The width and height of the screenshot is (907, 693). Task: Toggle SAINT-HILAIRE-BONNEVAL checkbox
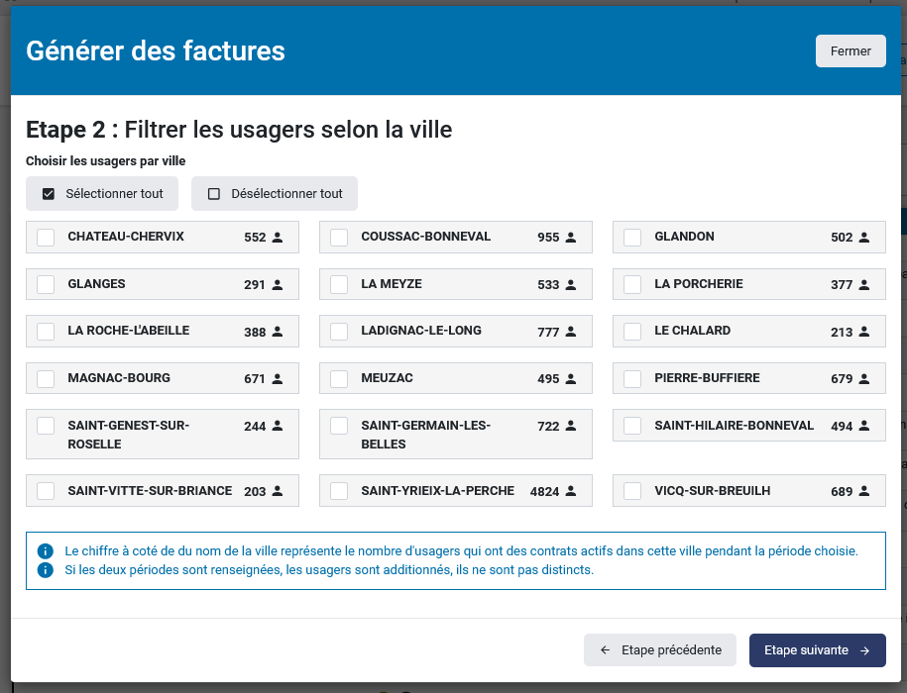[x=632, y=427]
